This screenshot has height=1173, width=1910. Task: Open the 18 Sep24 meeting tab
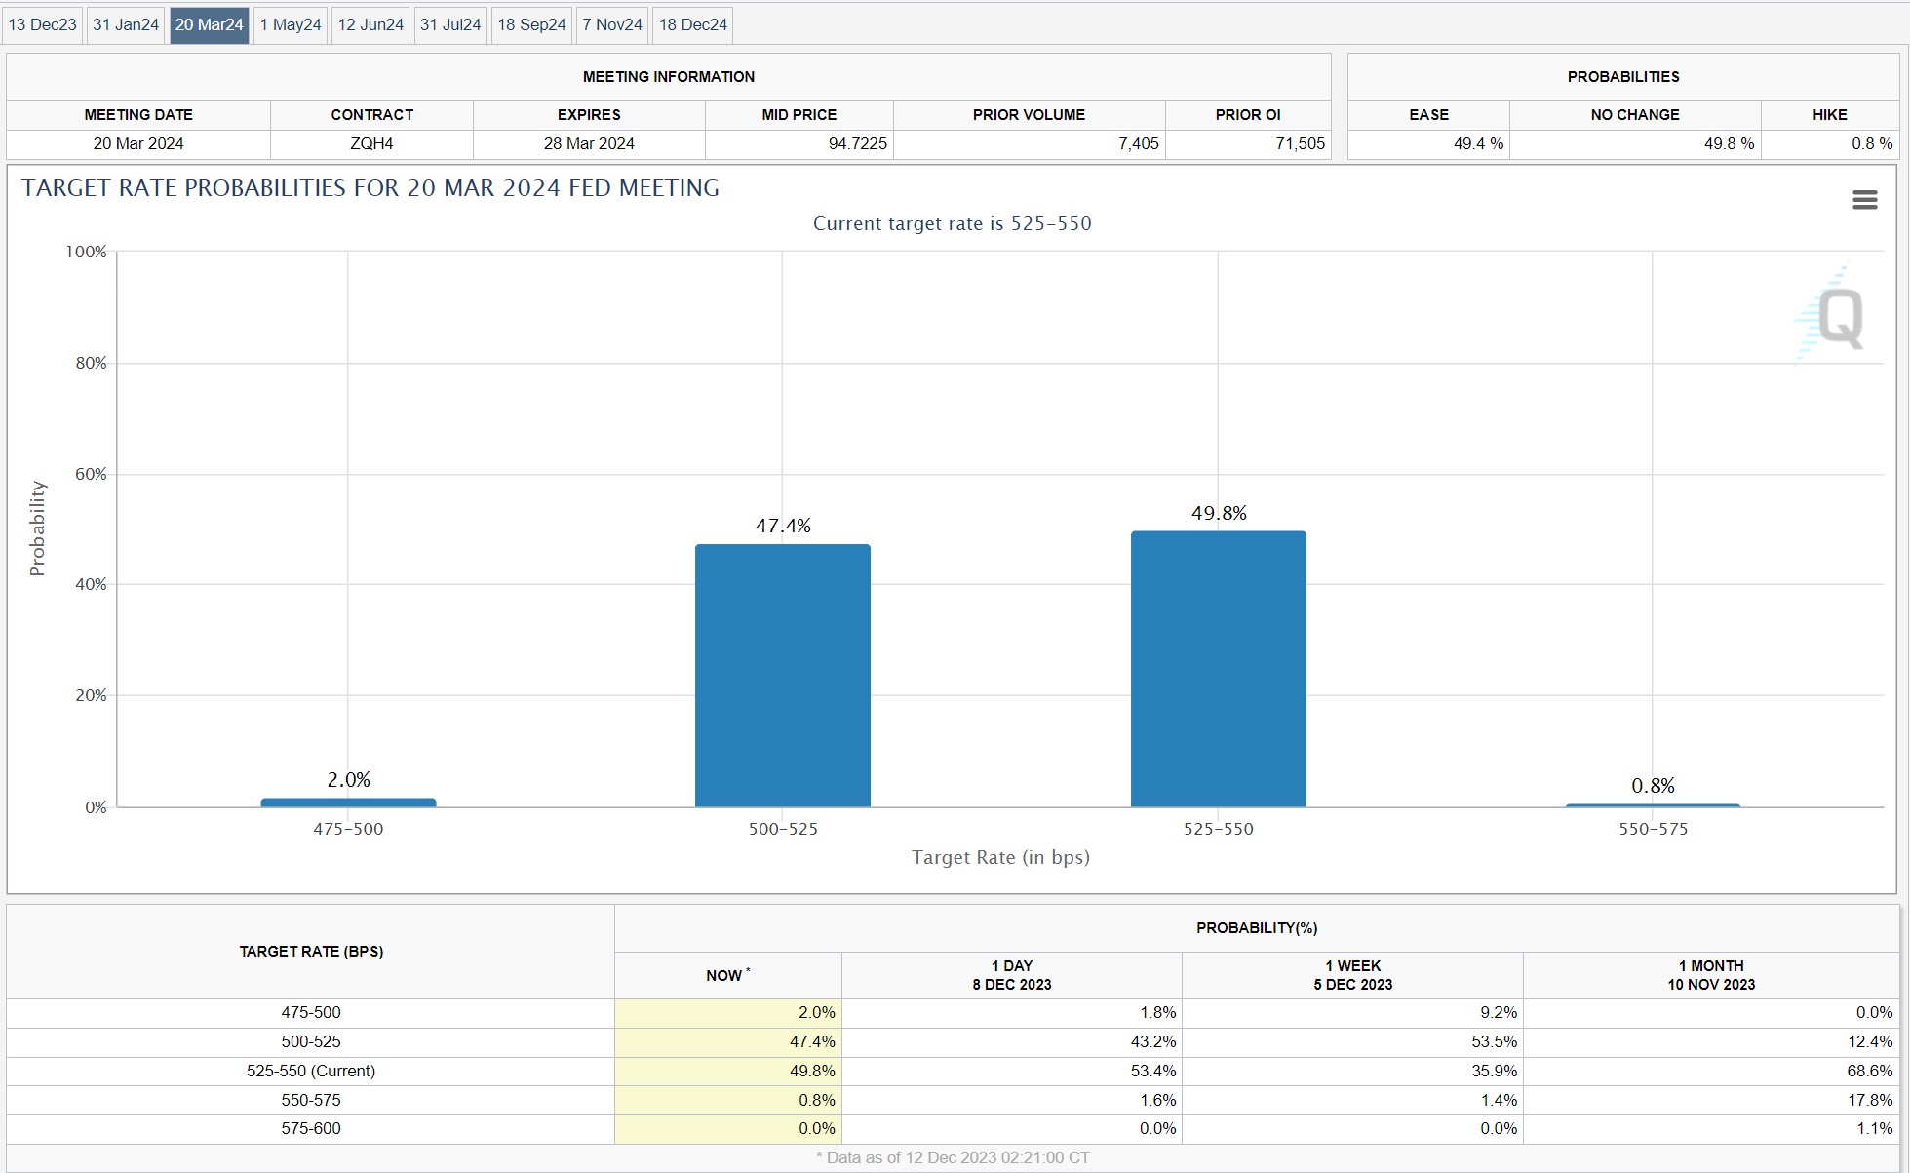[x=531, y=24]
